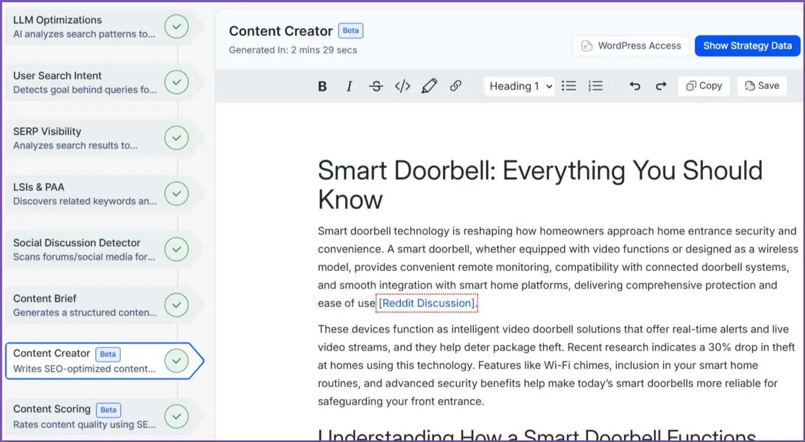Toggle the numbered list format
This screenshot has width=805, height=442.
tap(595, 86)
